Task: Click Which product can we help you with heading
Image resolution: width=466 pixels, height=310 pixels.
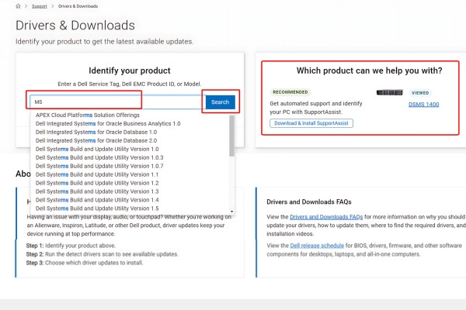Action: pyautogui.click(x=369, y=71)
